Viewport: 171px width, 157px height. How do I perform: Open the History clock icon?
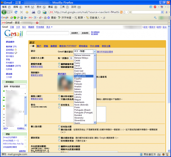pyautogui.click(x=39, y=12)
